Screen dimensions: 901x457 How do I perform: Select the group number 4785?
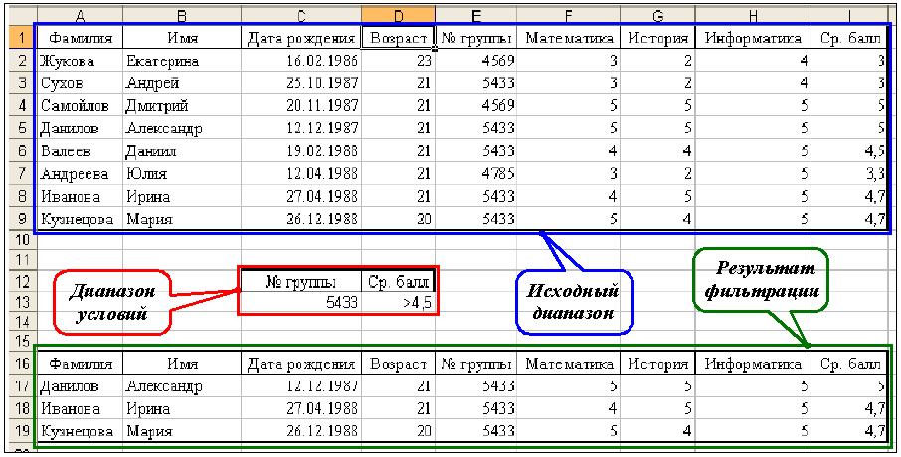[x=476, y=174]
